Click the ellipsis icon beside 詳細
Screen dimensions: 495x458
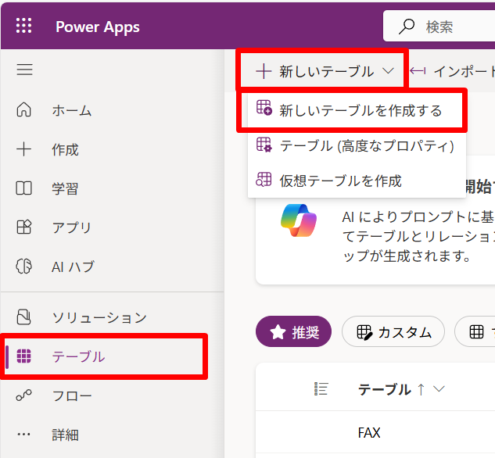[x=24, y=435]
